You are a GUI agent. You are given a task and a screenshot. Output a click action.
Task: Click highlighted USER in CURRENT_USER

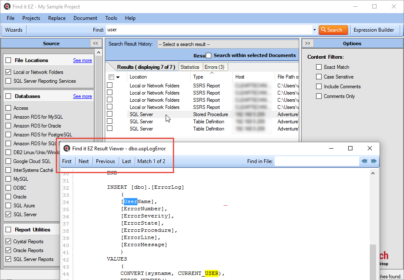[212, 273]
